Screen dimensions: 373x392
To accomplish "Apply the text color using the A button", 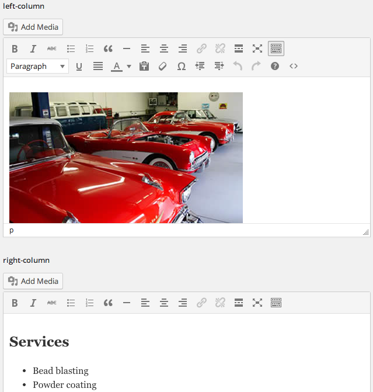I will click(117, 67).
